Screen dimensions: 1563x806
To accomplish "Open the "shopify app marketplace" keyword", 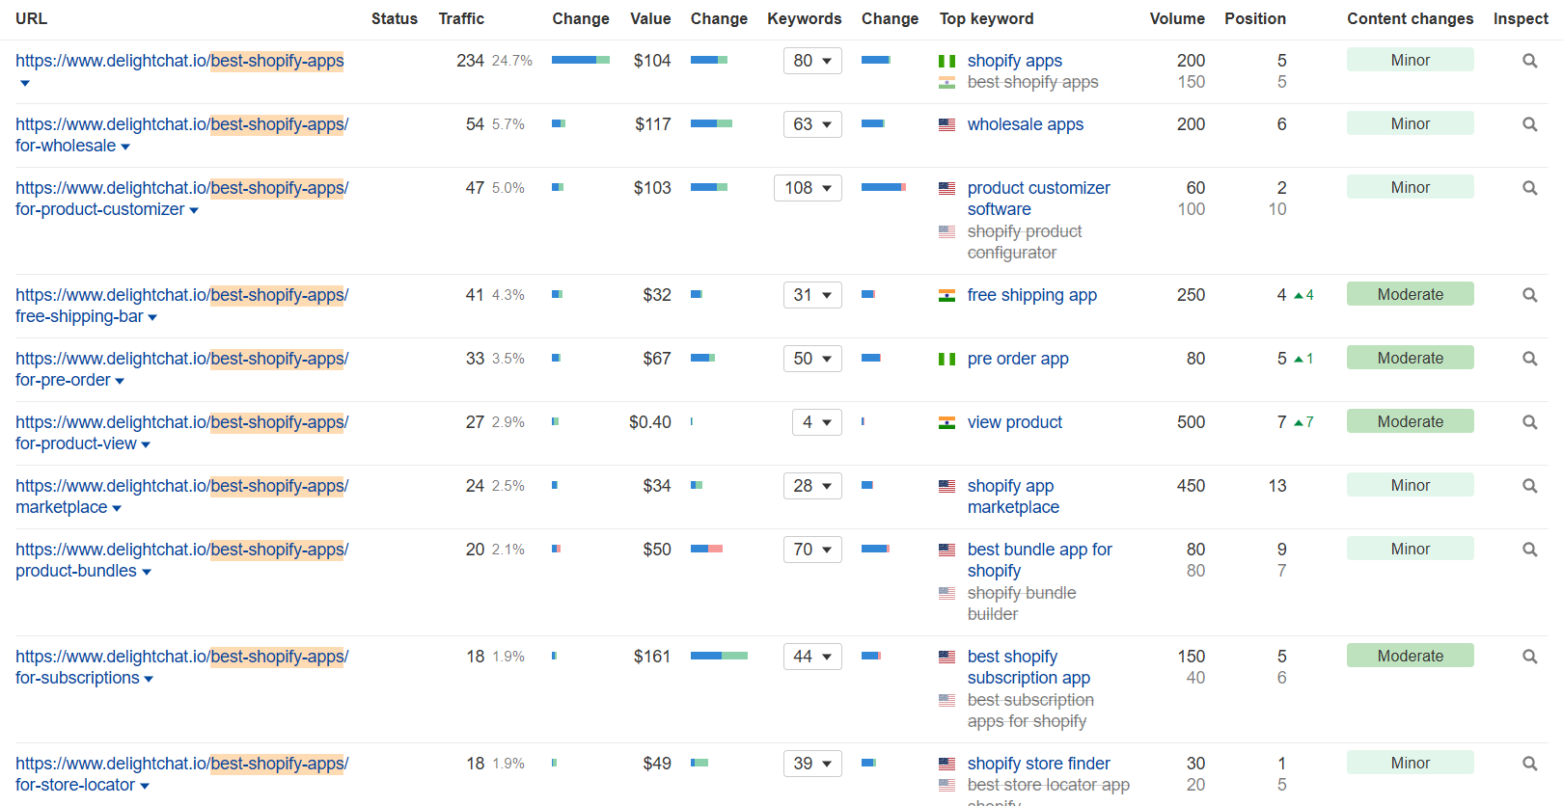I will 1013,497.
